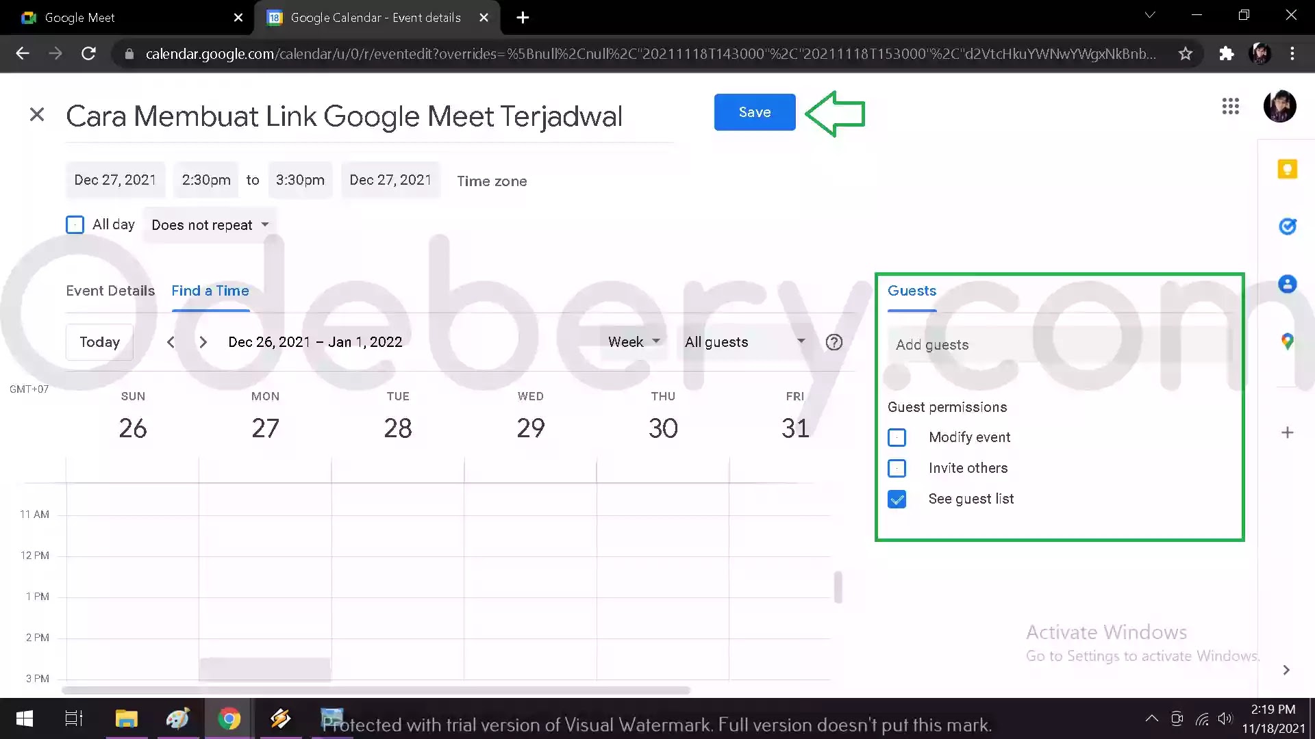Bookmark this page with star icon
This screenshot has height=739, width=1315.
tap(1186, 53)
